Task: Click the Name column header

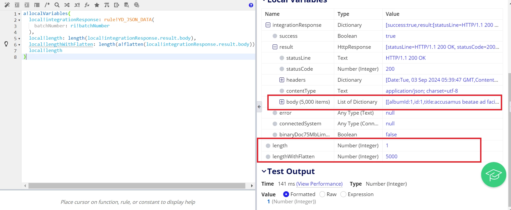Action: (272, 14)
